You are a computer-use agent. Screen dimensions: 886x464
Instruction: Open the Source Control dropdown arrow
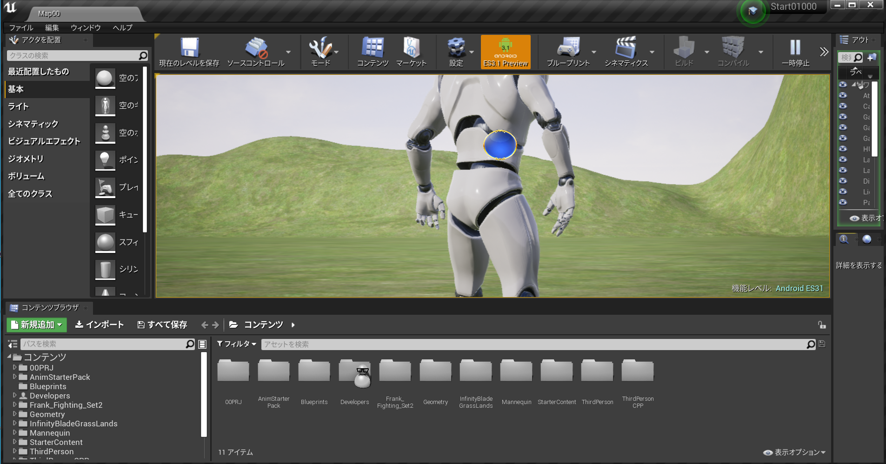pyautogui.click(x=288, y=52)
